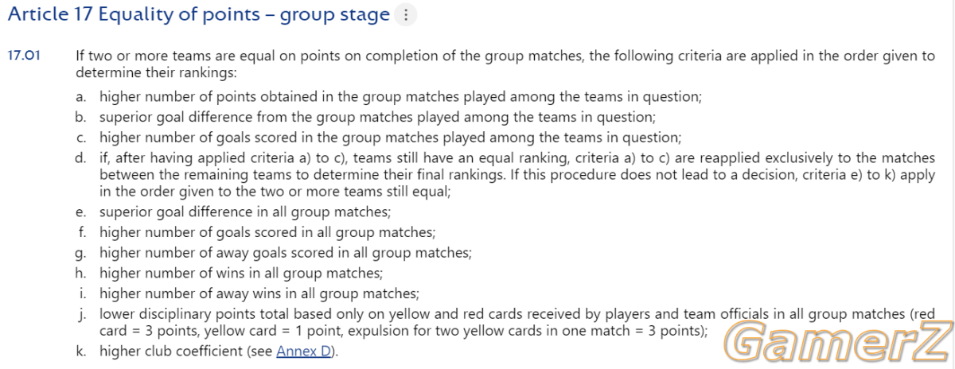Click criterion e superior goal difference in all matches

(245, 212)
